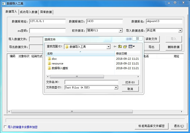Switch to the 数据导入 tab
Screen dimensions: 190x133
pos(11,12)
